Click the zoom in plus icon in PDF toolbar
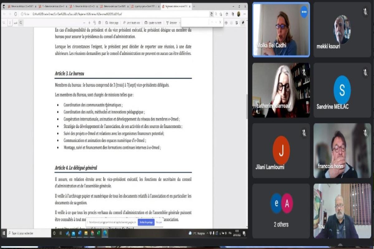 89,23
